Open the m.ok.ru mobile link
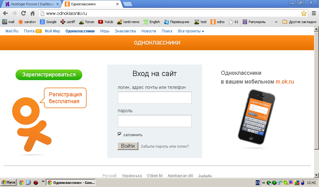Viewport: 319px width, 187px height. click(285, 82)
